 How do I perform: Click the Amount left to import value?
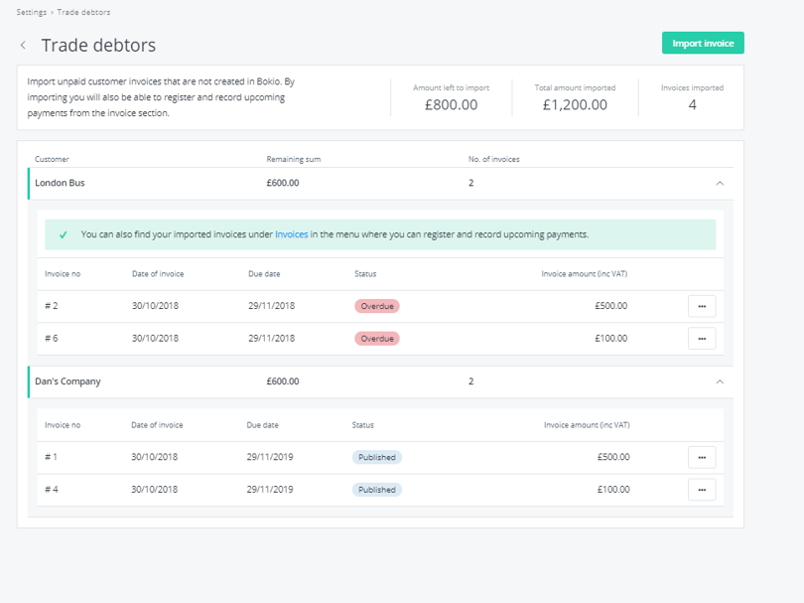pos(451,103)
